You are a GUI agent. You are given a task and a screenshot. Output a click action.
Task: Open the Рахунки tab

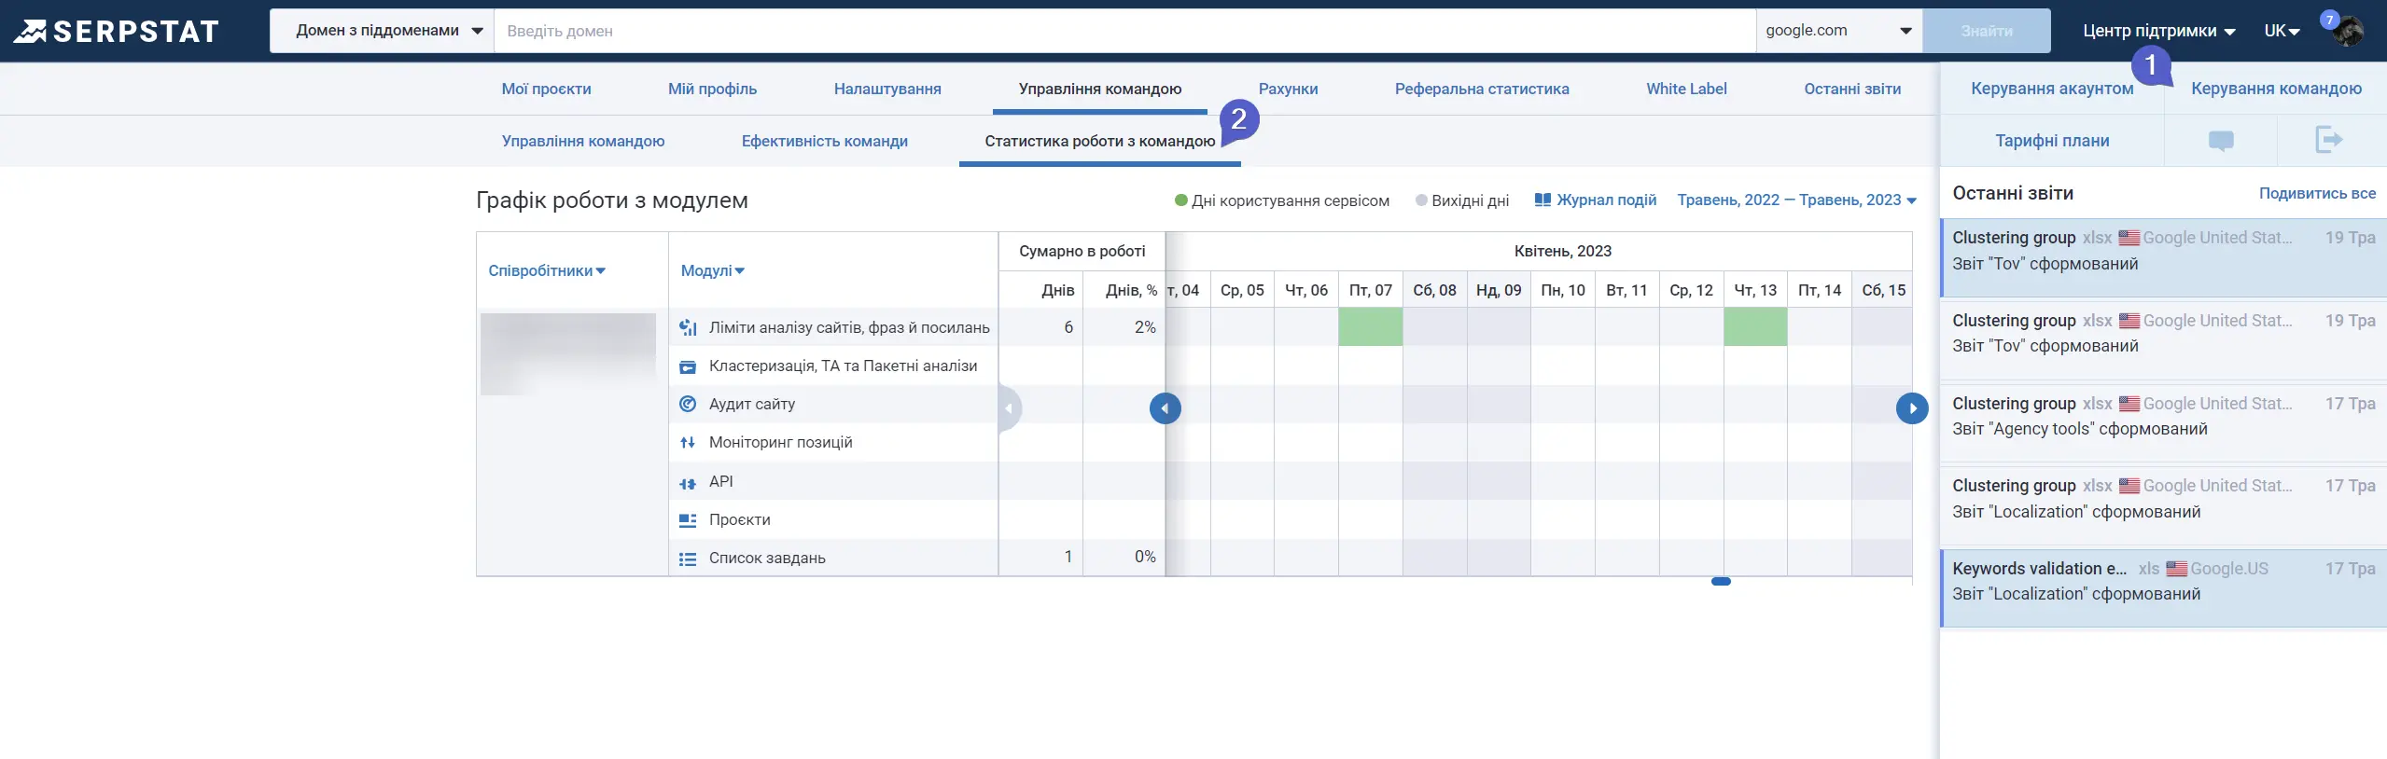(x=1288, y=89)
